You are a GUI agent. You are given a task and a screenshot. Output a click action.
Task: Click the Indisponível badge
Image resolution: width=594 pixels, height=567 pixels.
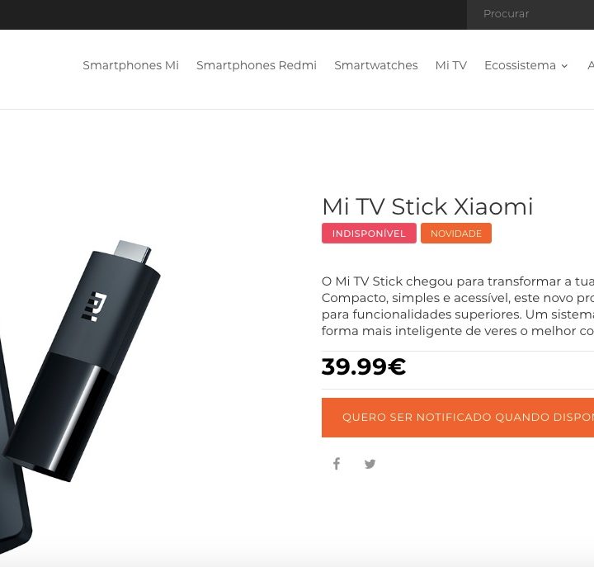(369, 233)
